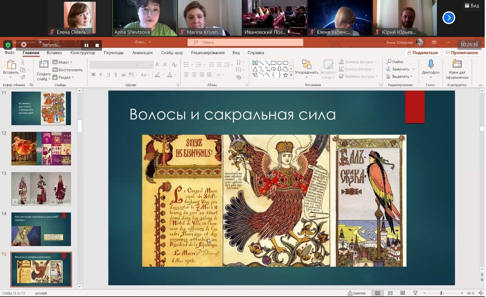The width and height of the screenshot is (486, 297).
Task: Click the Поделиться share button
Action: point(423,53)
